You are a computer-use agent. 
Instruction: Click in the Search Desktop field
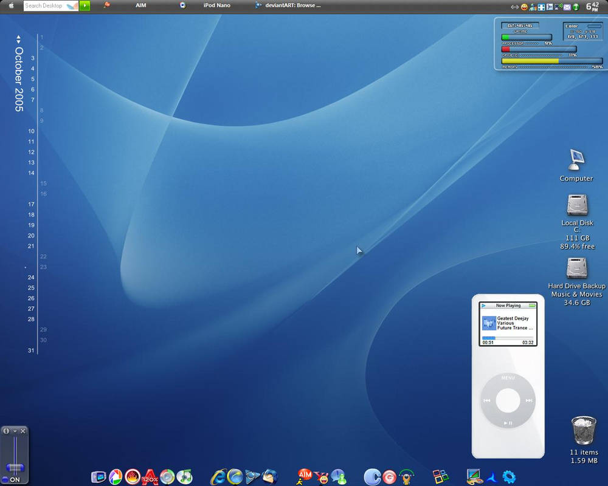click(51, 5)
